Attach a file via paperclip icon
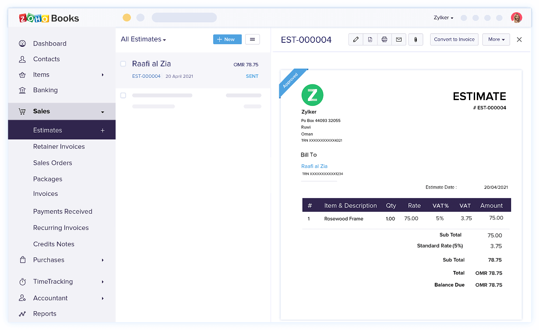Screen dimensions: 539x330 [416, 39]
